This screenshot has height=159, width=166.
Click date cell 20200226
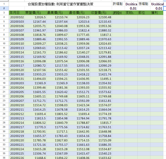[17, 157]
